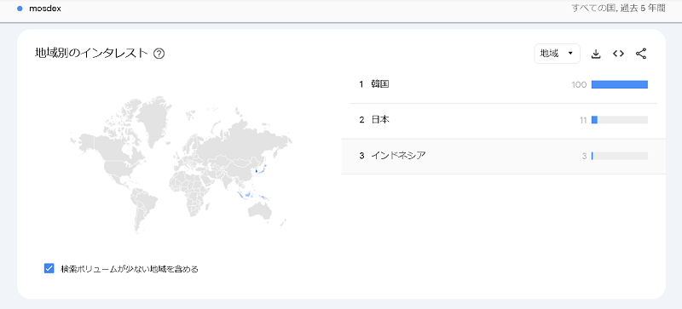Click the すべての国, 過去 5 年間 text
682x309 pixels.
[618, 9]
